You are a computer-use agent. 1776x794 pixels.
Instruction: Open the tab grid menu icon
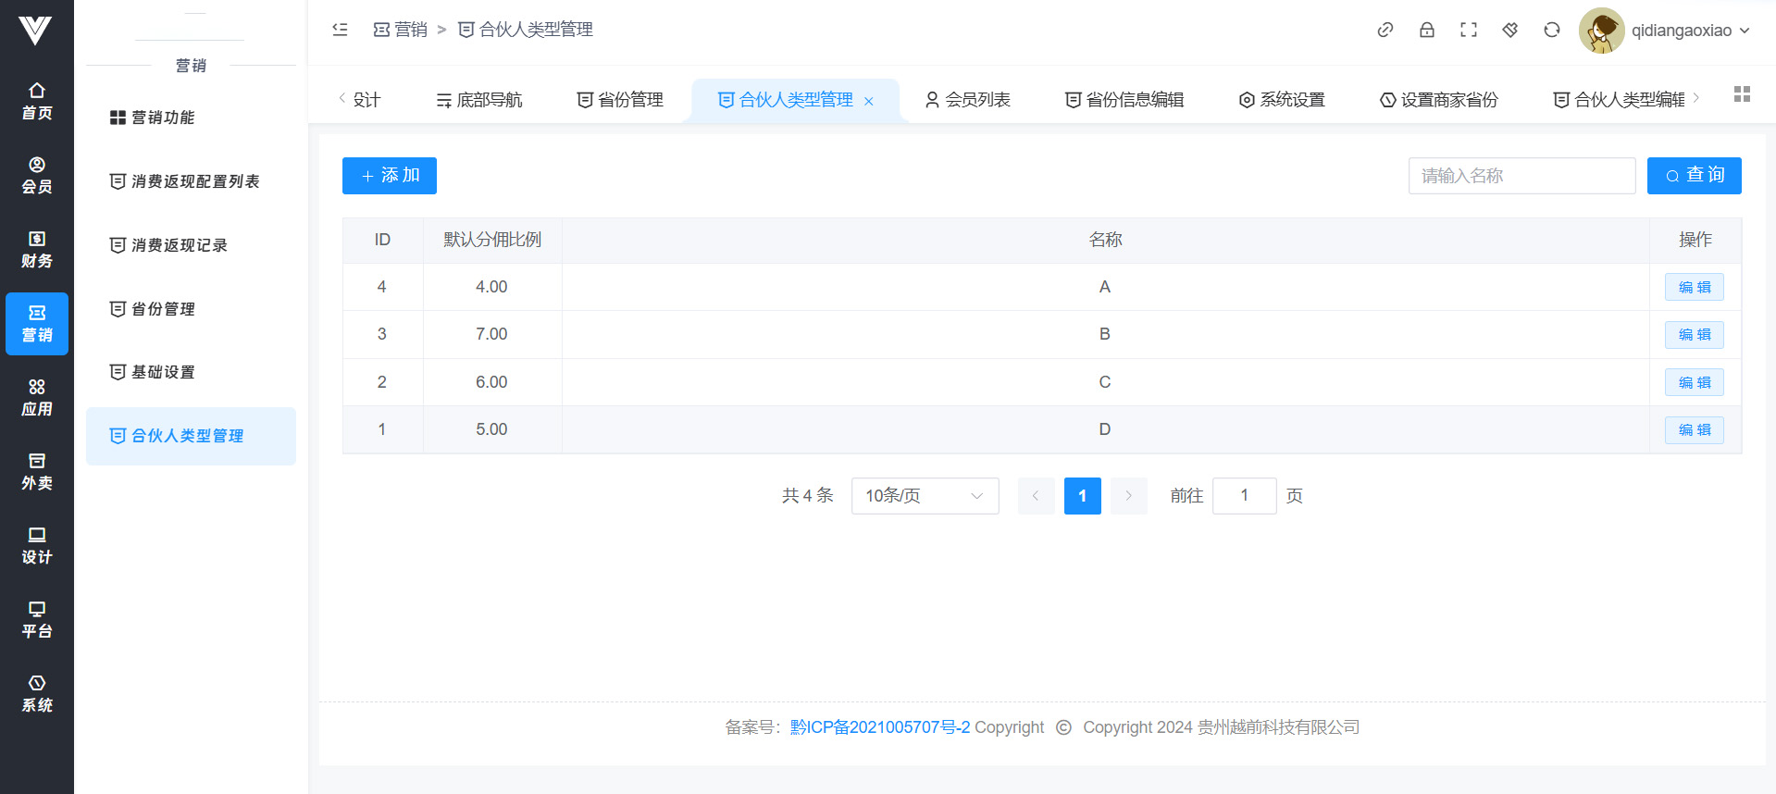point(1741,94)
